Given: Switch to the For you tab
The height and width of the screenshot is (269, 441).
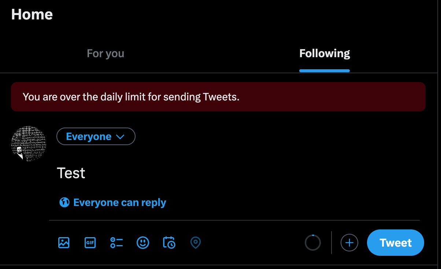Looking at the screenshot, I should (x=105, y=54).
